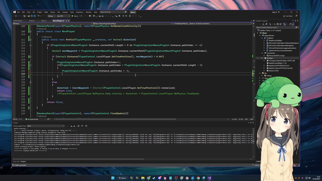Click Clear All output icon
322x181 pixels.
78,126
